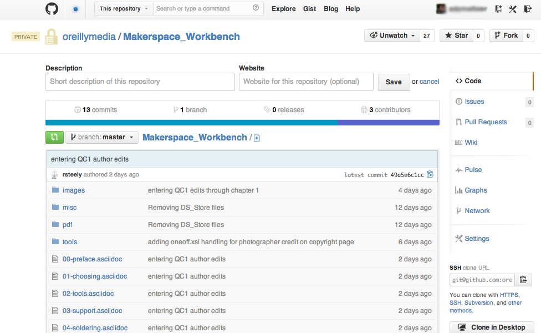Open the Explore menu item
Viewport: 541px width, 333px height.
[284, 9]
